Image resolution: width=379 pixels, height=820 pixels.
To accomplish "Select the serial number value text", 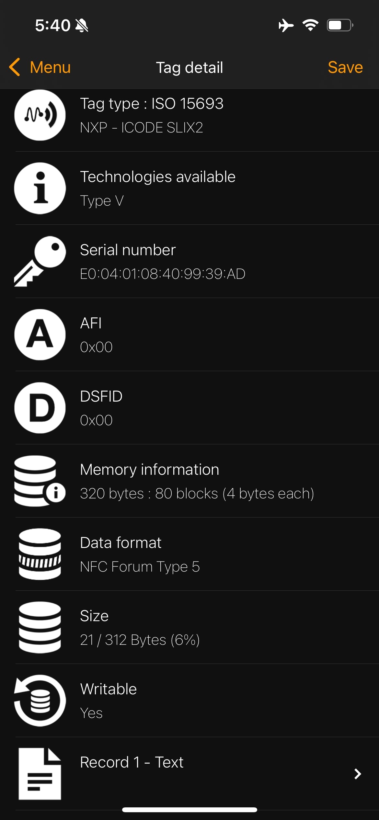I will coord(163,274).
